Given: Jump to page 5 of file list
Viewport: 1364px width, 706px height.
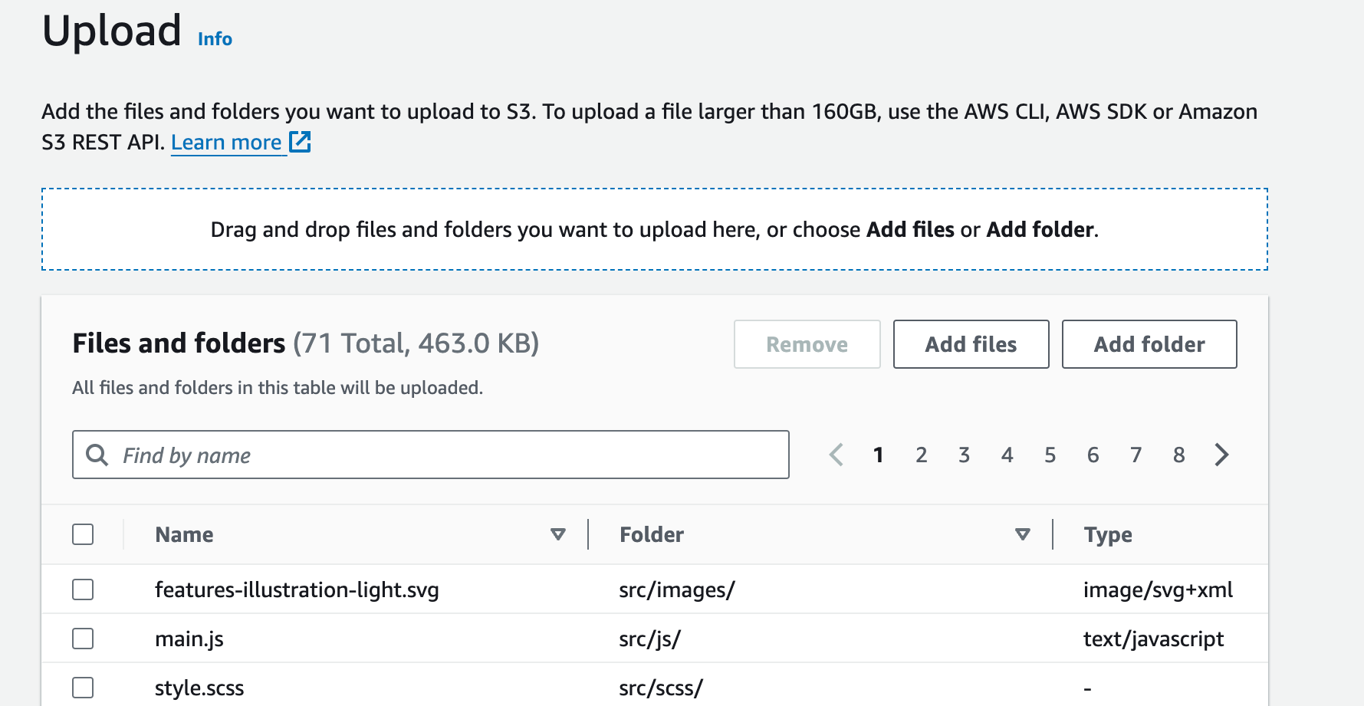Looking at the screenshot, I should [x=1050, y=455].
